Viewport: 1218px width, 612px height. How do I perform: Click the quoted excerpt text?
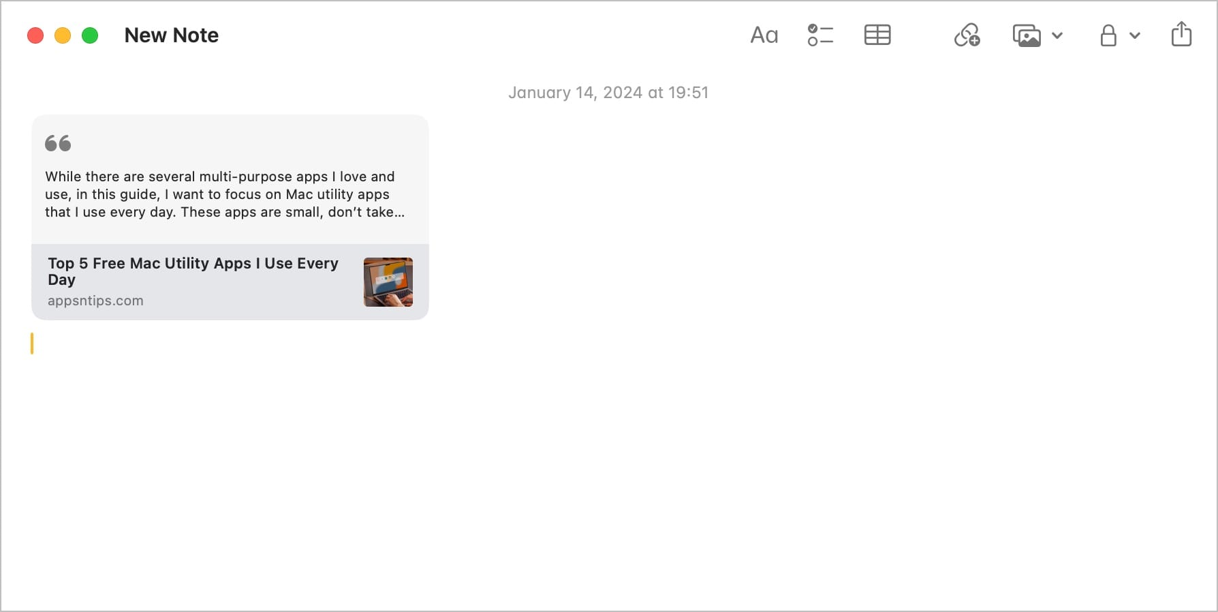click(x=225, y=194)
